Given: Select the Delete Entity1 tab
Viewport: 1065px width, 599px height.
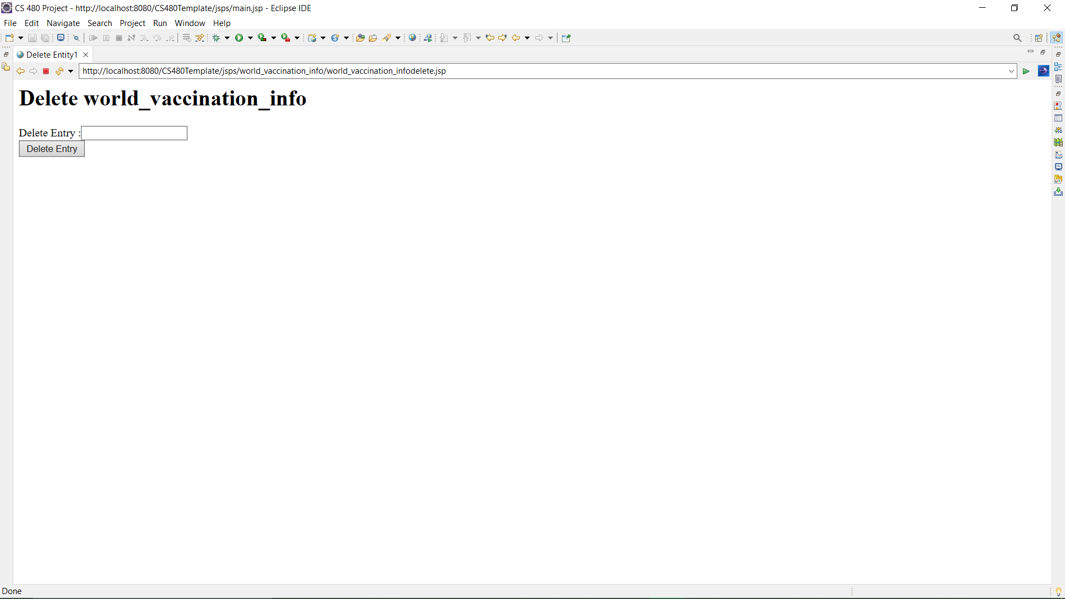Looking at the screenshot, I should coord(52,54).
